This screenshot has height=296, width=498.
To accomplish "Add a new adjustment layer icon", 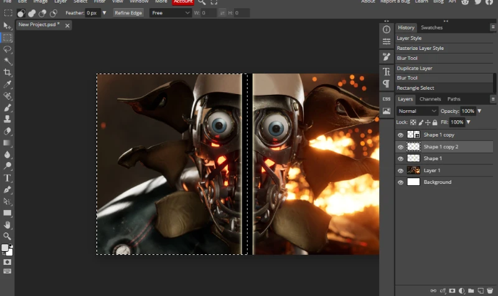I will (x=462, y=290).
